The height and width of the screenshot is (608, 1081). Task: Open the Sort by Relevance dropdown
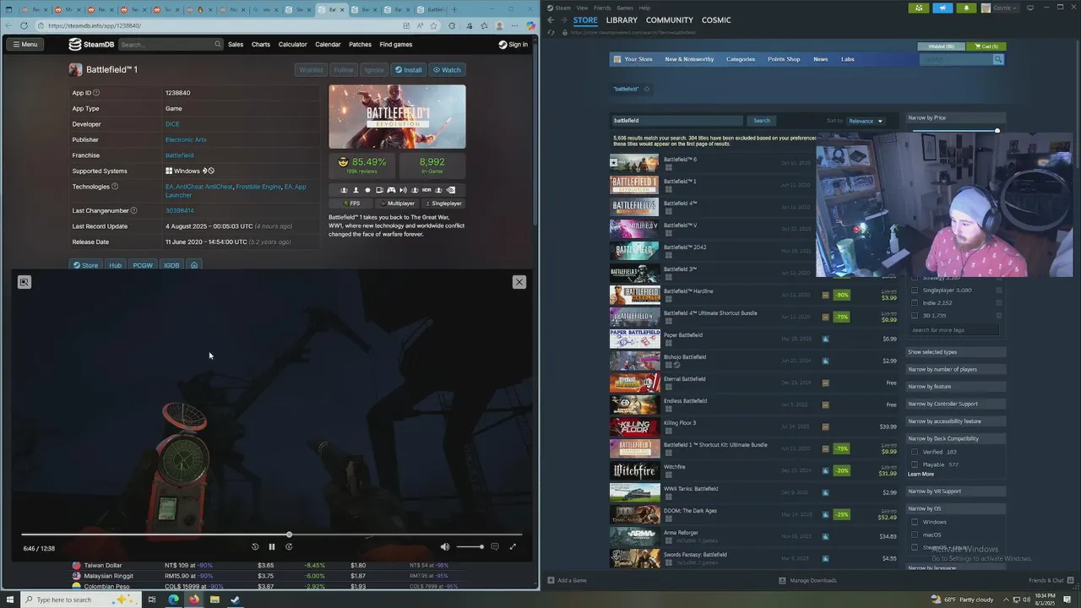pos(866,121)
